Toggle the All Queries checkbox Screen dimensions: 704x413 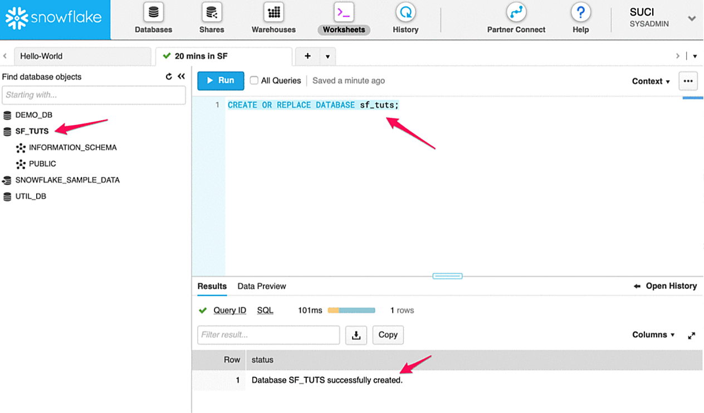[254, 81]
